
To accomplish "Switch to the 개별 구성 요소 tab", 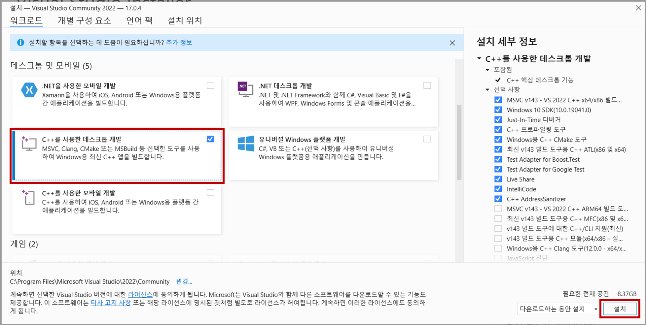I will pyautogui.click(x=85, y=20).
